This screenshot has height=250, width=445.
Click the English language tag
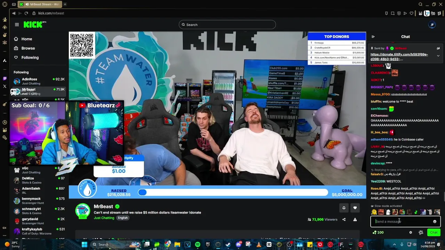coord(123,218)
